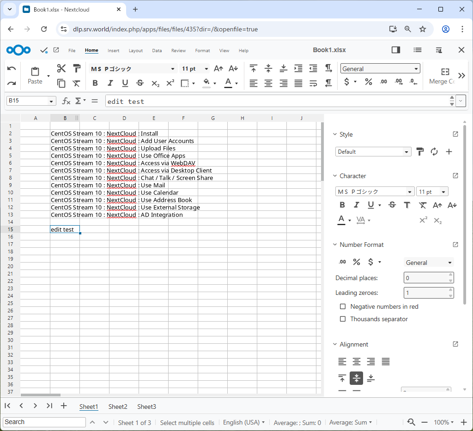Open the font color picker
The image size is (473, 431).
[229, 83]
